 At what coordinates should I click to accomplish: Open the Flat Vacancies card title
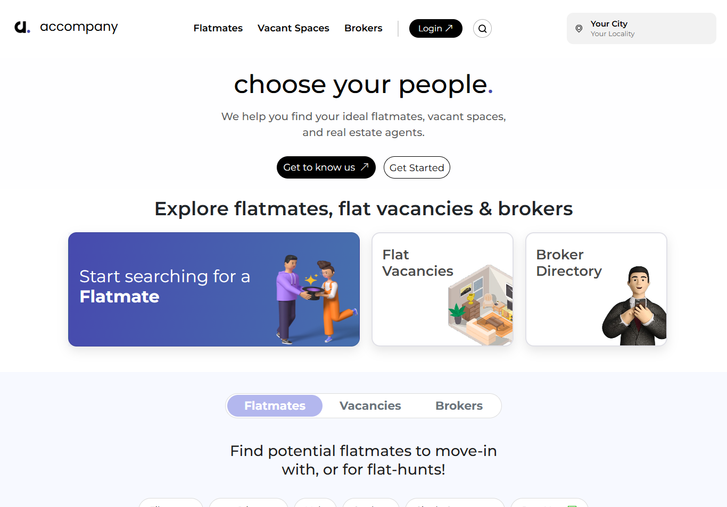click(418, 263)
